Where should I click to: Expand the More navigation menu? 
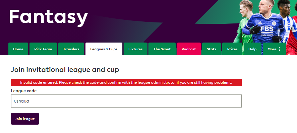click(274, 49)
